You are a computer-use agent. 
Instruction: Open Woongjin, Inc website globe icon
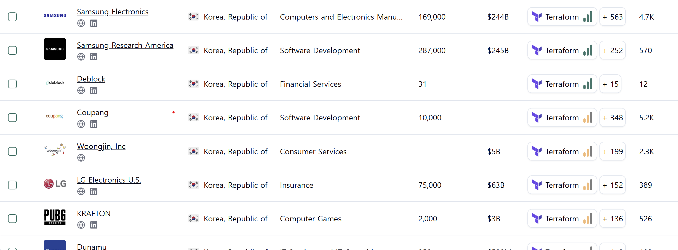81,158
